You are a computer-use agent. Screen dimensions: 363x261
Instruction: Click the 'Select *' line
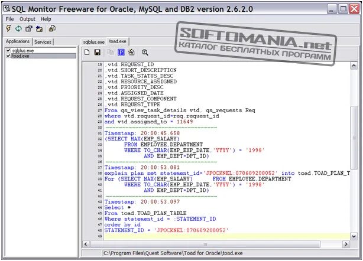coord(118,208)
